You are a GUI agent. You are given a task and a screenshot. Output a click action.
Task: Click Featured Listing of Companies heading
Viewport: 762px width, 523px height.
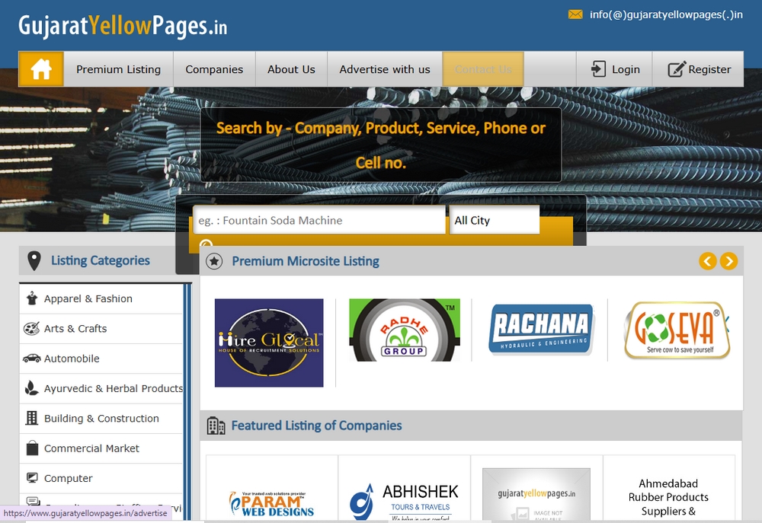(316, 426)
